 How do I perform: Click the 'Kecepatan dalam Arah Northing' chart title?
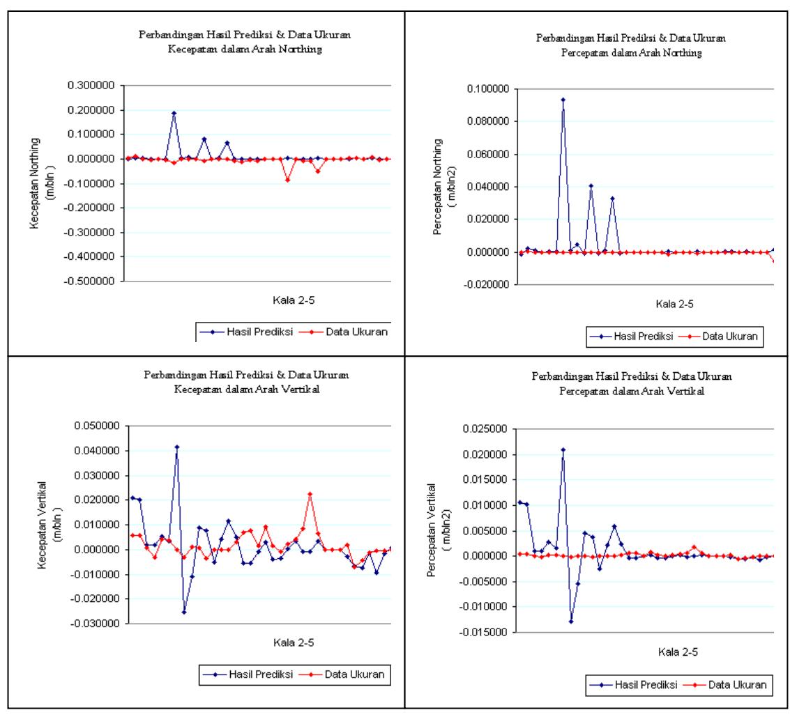pos(245,49)
